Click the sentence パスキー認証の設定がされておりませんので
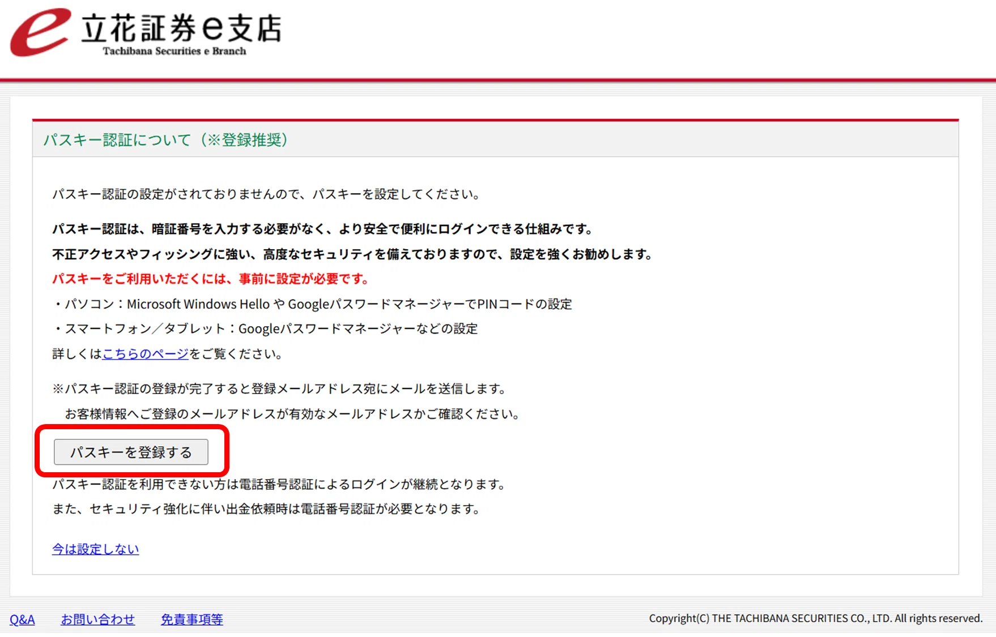This screenshot has width=996, height=637. [x=267, y=194]
